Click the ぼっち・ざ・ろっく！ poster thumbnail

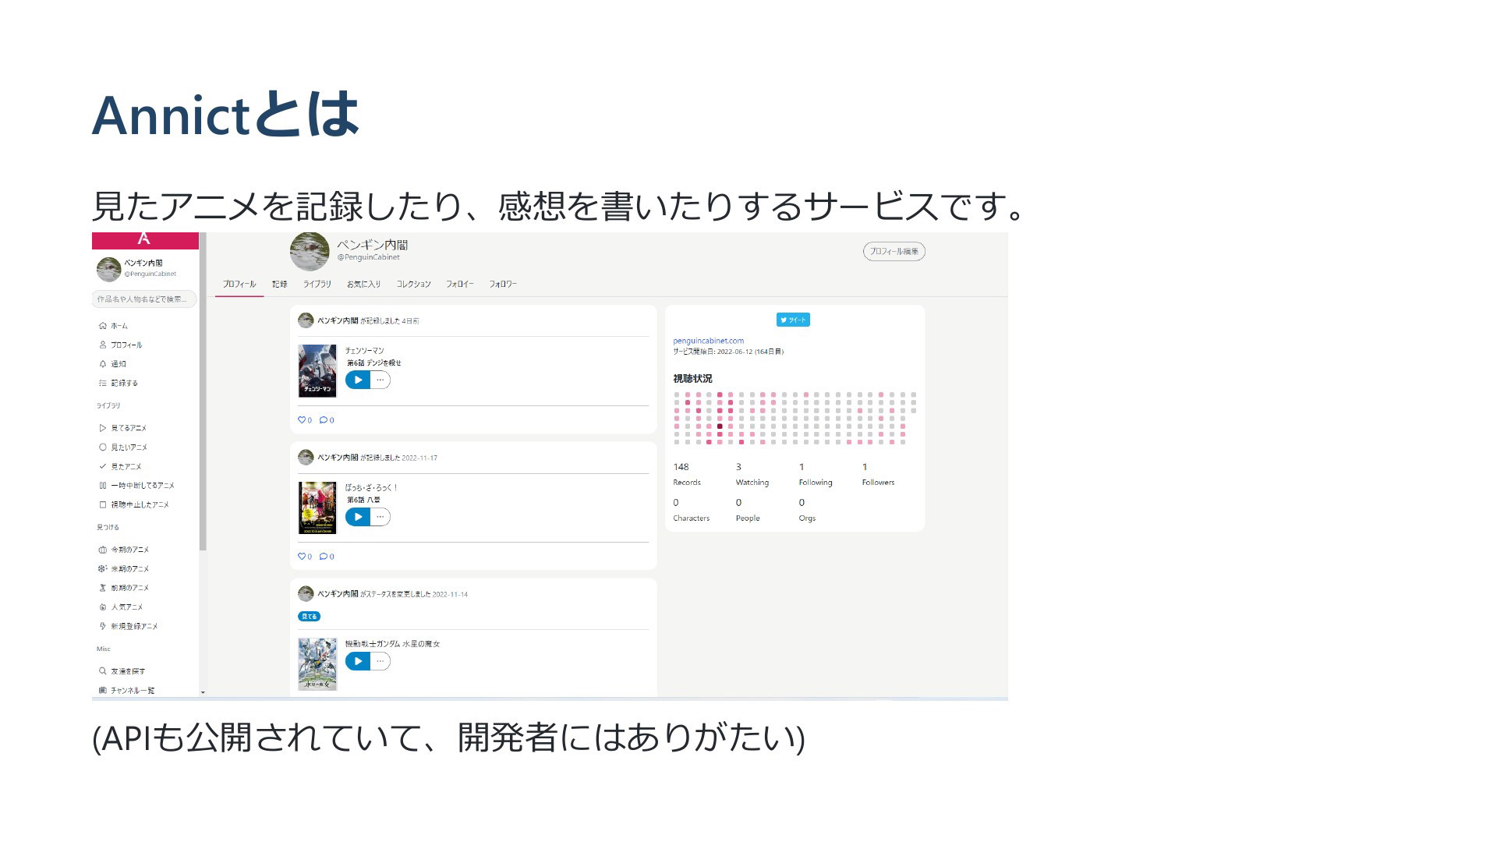click(317, 508)
